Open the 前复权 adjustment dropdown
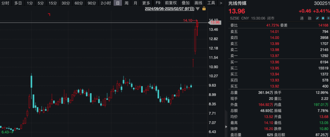Screen dimensions: 330x137 171,3
